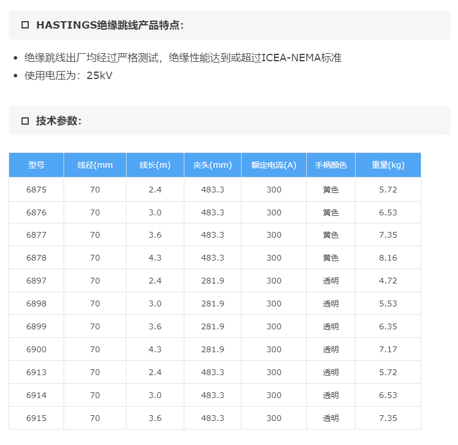Click weight 6.35 in row 6899
Screen dimensions: 458x445
click(x=388, y=326)
